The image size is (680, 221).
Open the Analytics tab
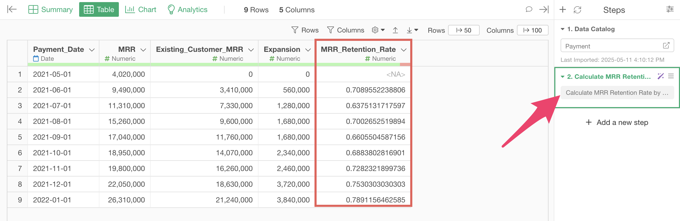(187, 9)
